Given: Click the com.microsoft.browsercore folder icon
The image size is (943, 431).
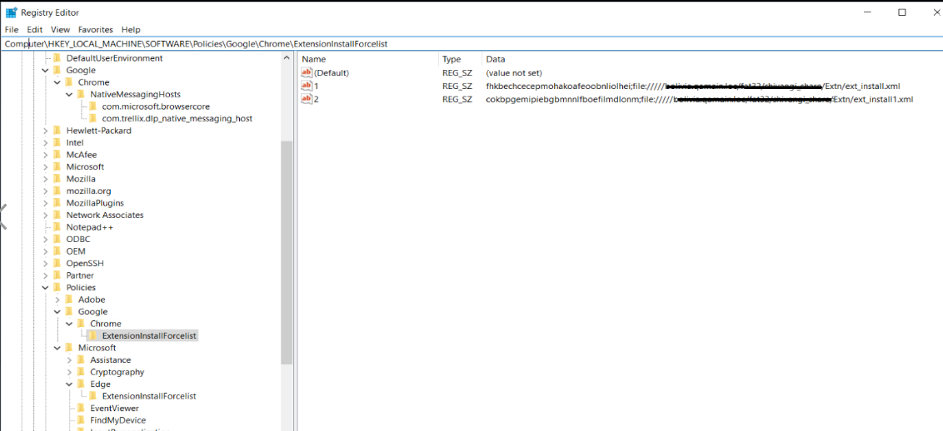Looking at the screenshot, I should [93, 107].
